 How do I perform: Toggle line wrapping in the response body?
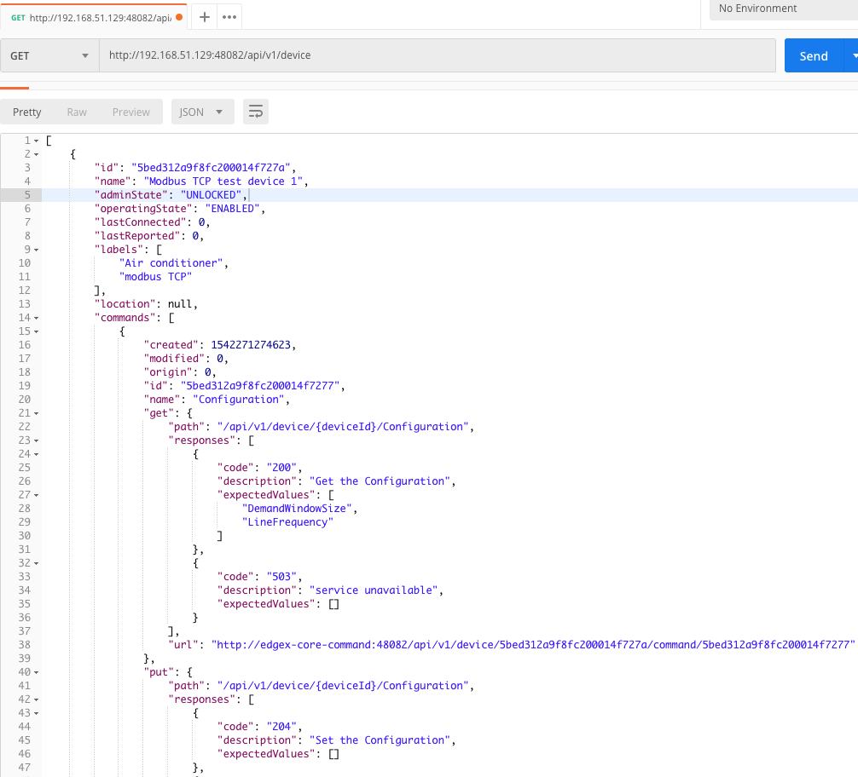[255, 112]
